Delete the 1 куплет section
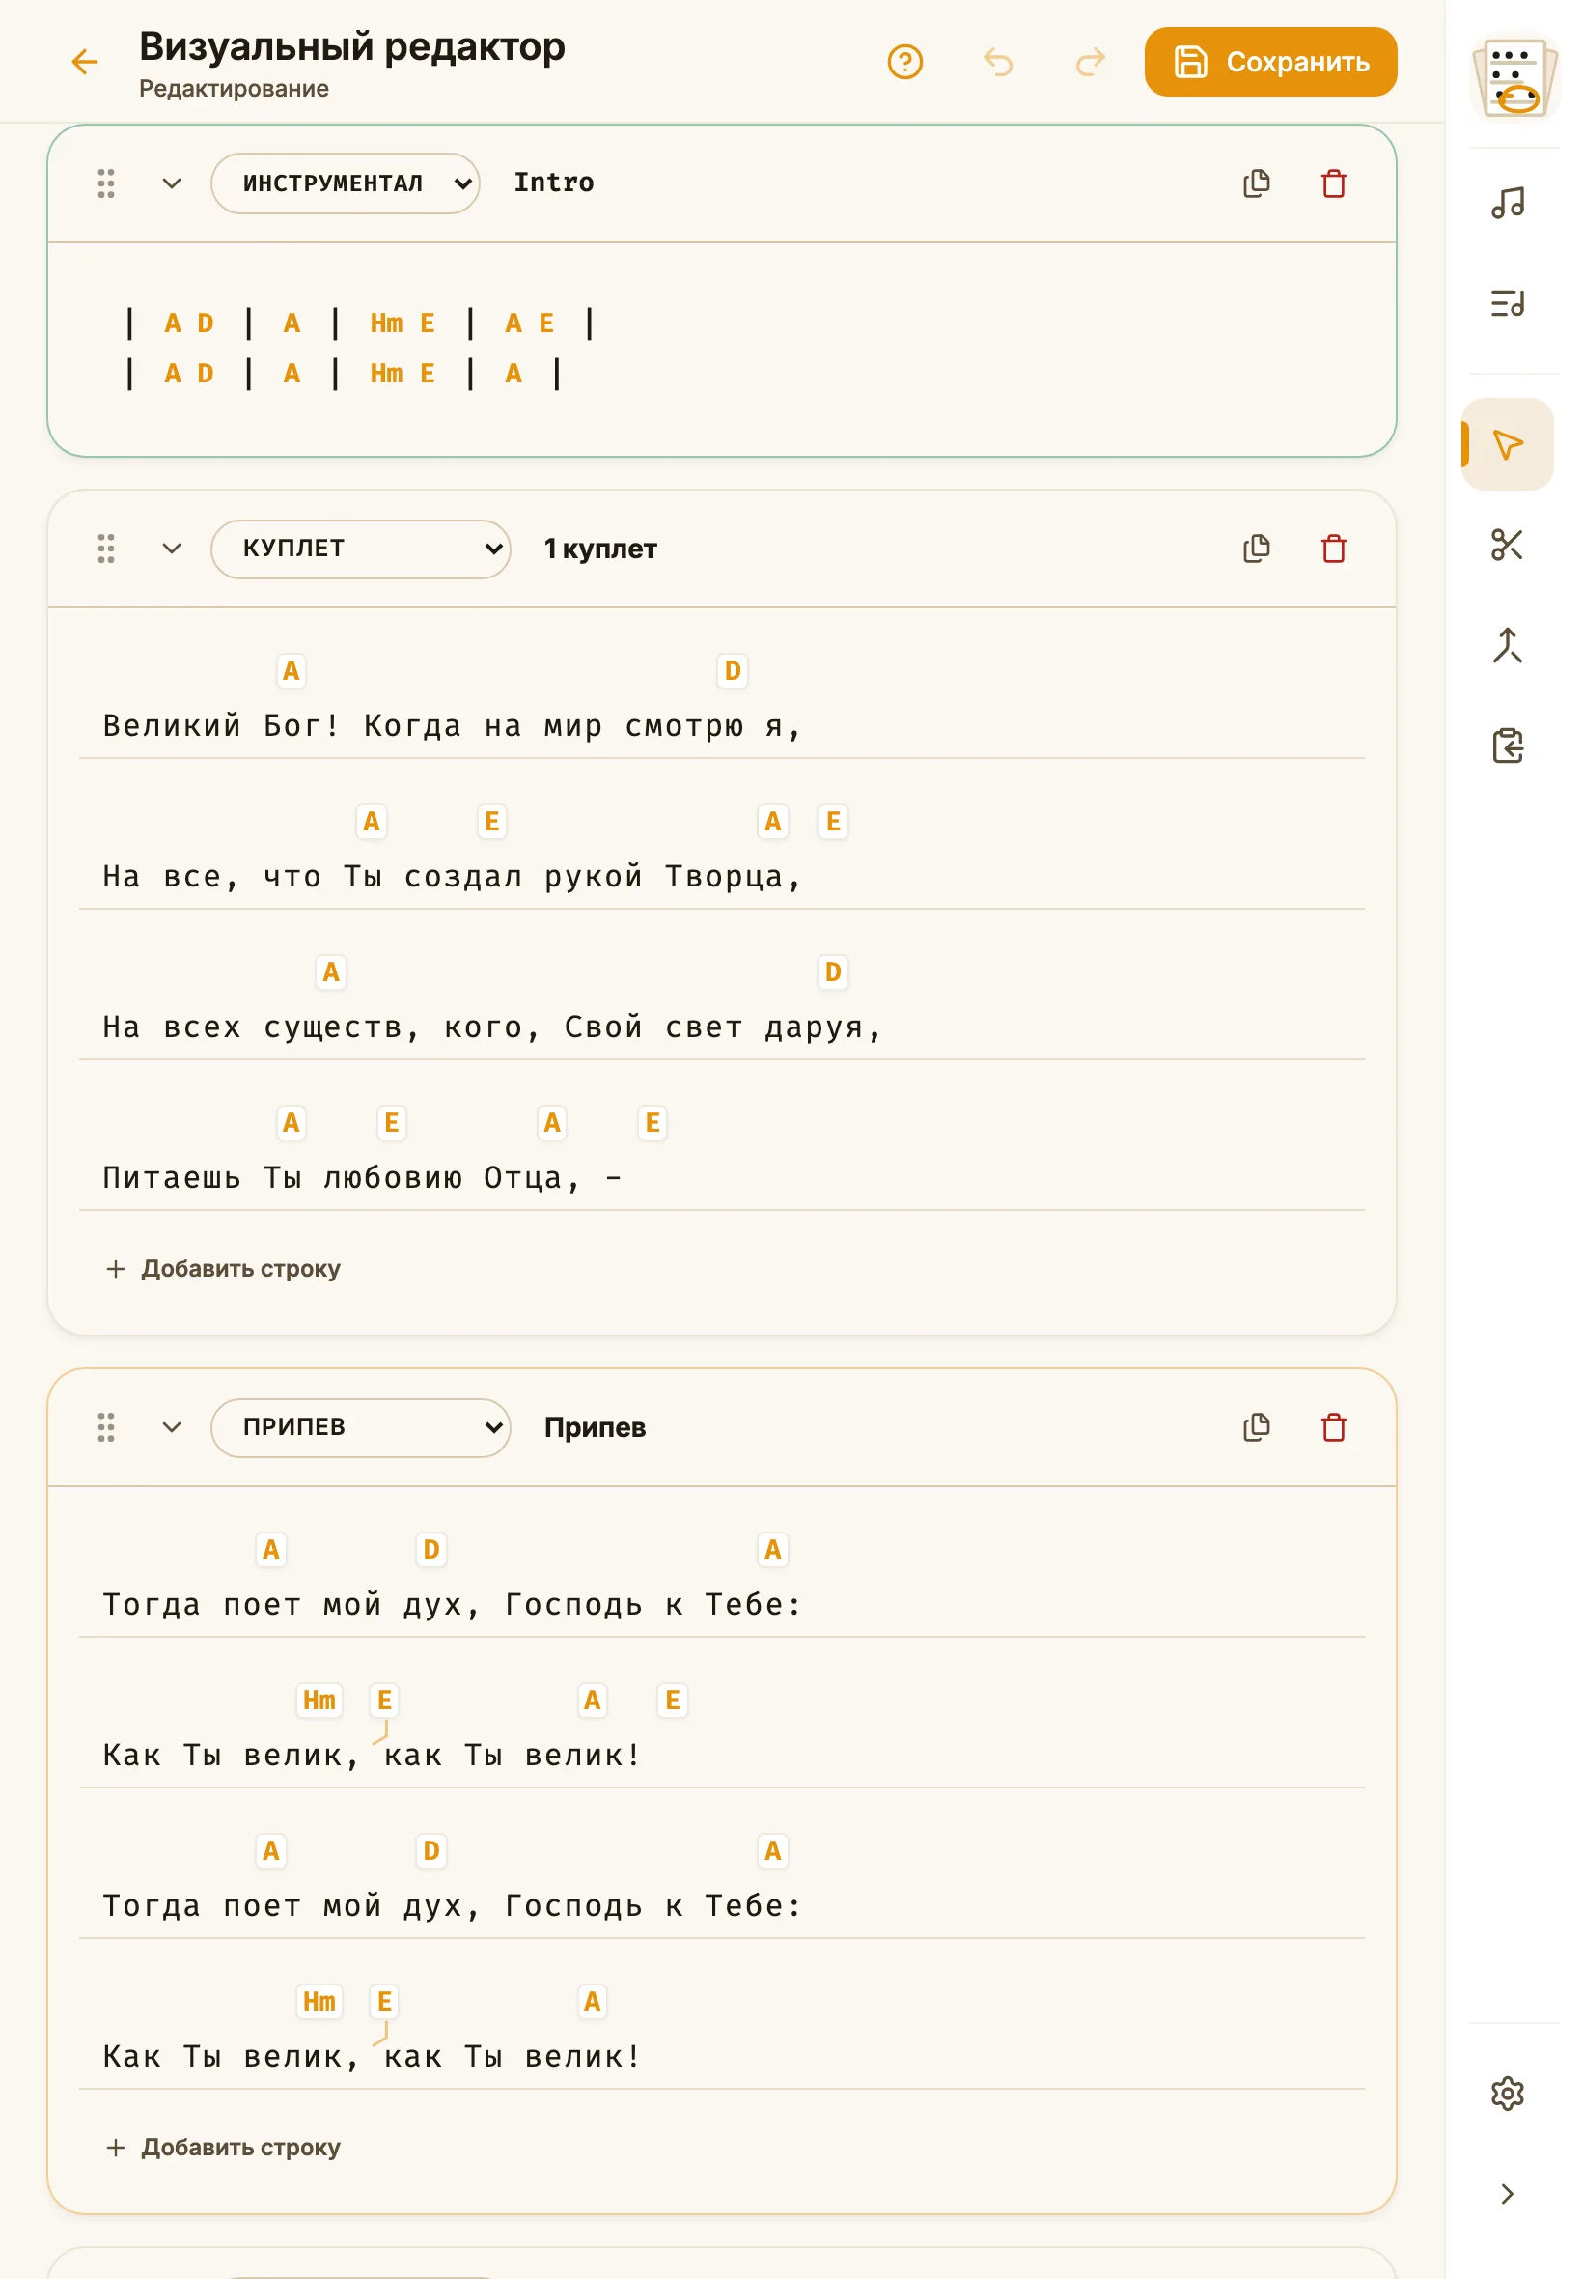This screenshot has width=1583, height=2279. coord(1333,549)
